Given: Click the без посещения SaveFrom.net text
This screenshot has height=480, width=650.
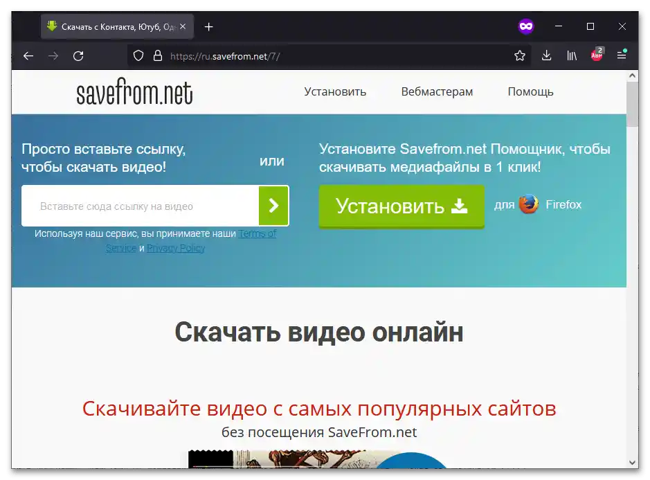Looking at the screenshot, I should pos(319,432).
